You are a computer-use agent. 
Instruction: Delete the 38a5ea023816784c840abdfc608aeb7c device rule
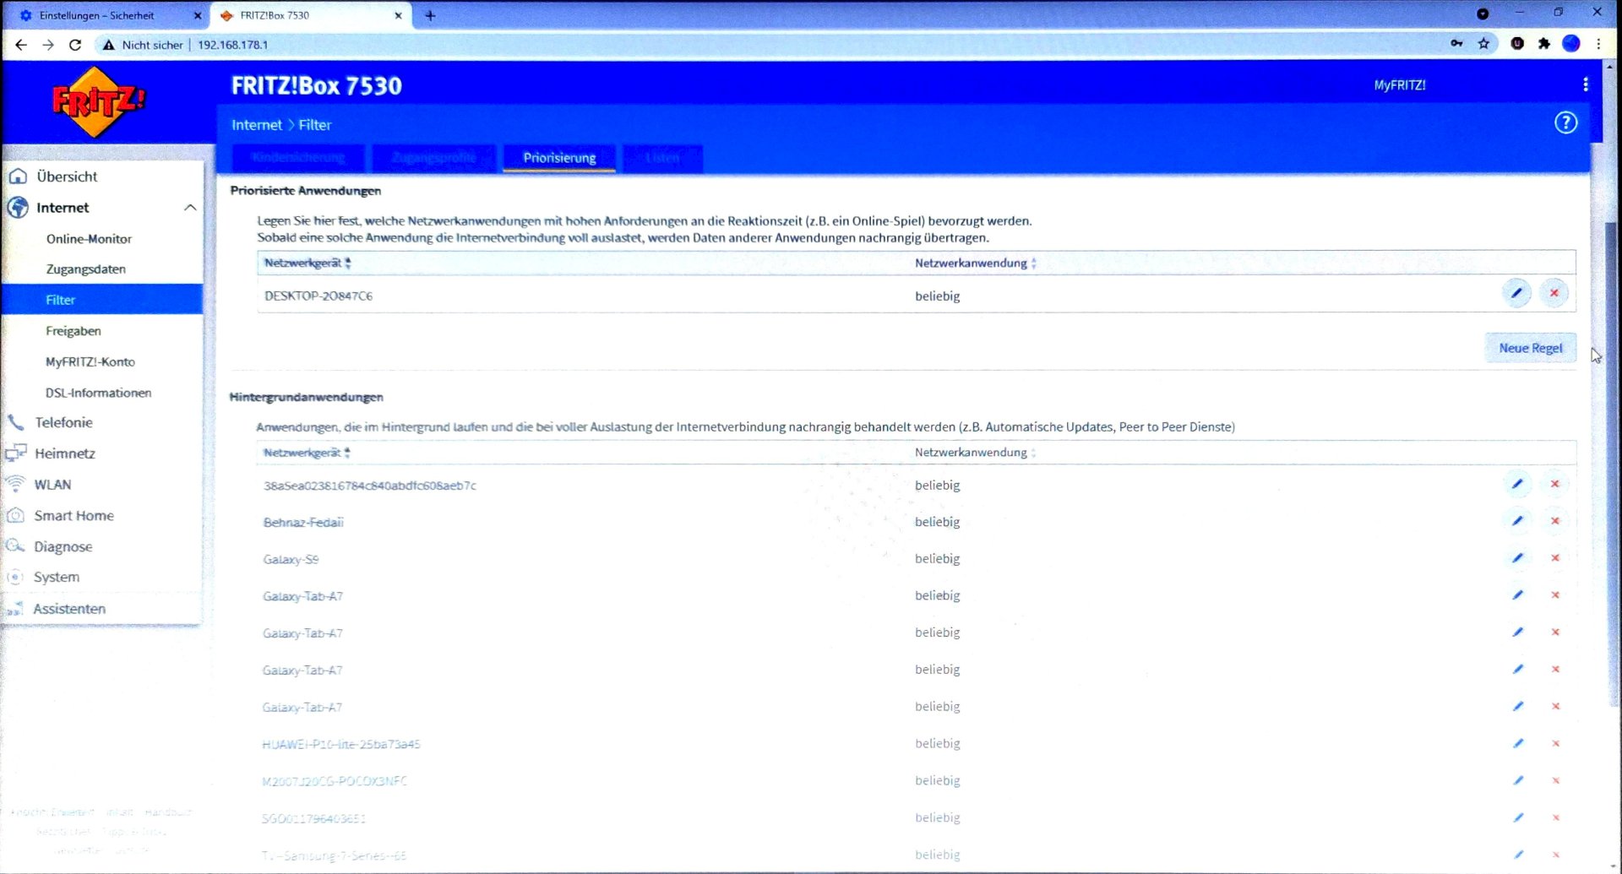[1554, 485]
